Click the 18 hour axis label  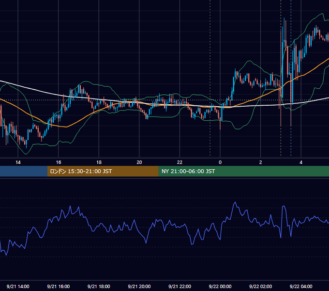click(x=99, y=162)
